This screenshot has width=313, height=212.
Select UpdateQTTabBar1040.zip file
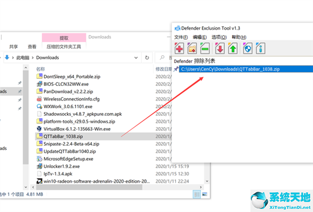click(x=70, y=152)
